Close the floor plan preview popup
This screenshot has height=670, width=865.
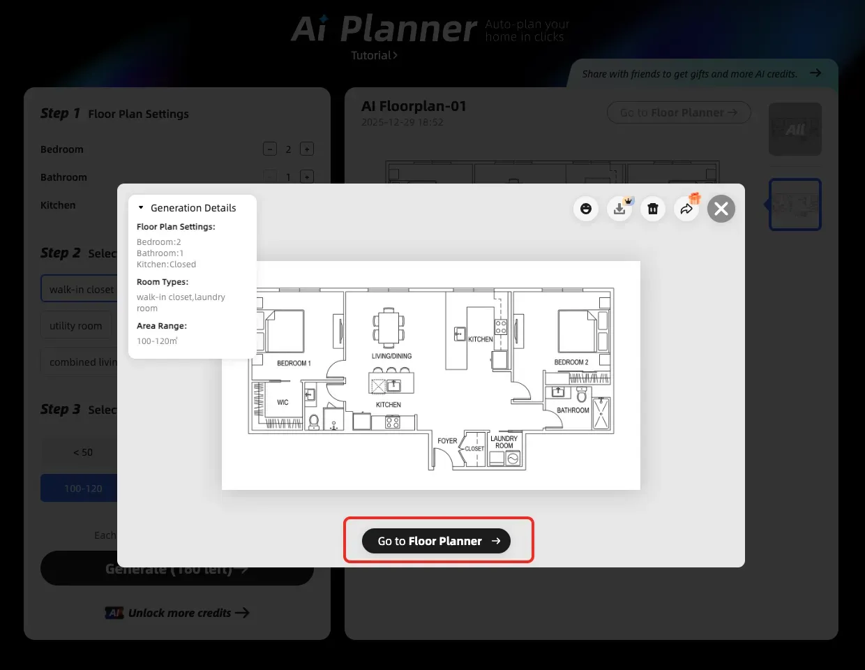click(x=721, y=209)
